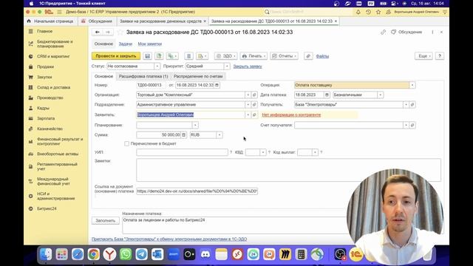Open CRM и маркетинг sidebar section
This screenshot has height=266, width=473.
53,56
